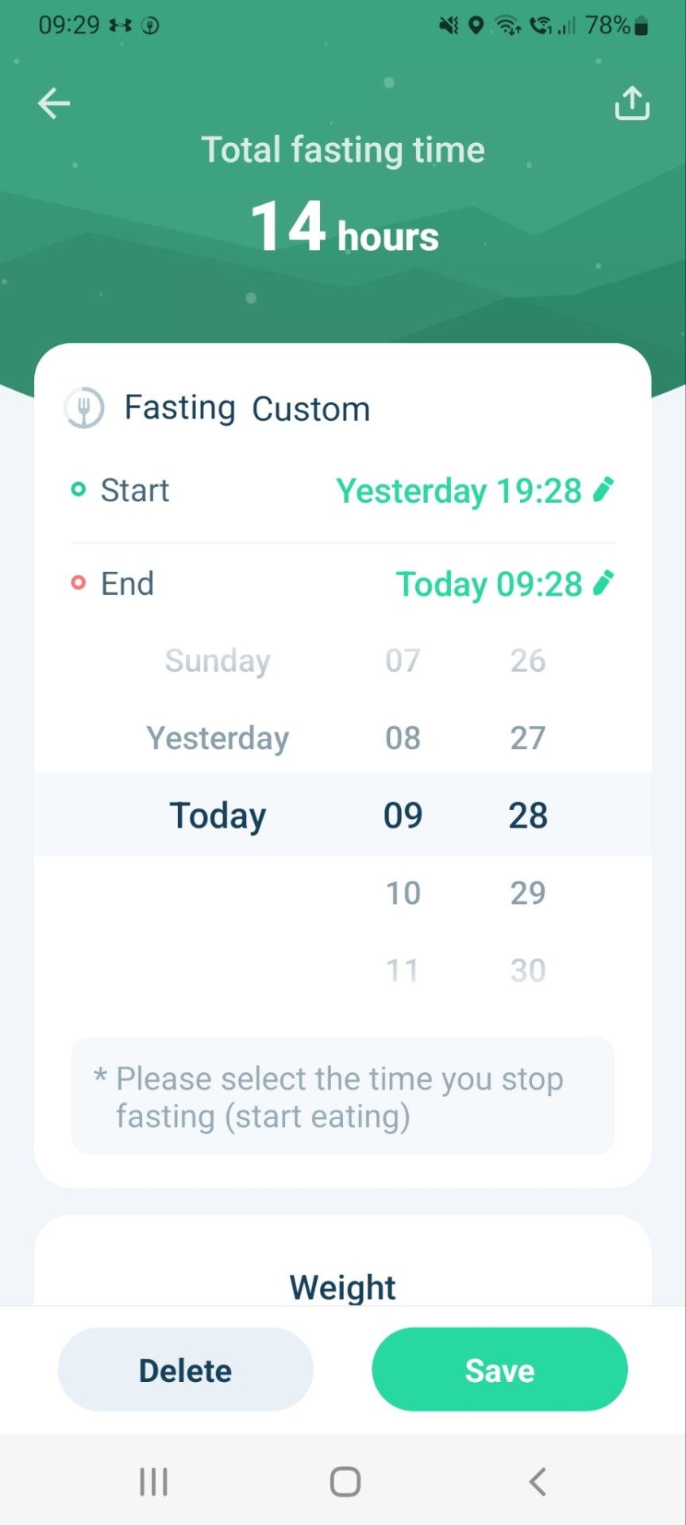Viewport: 686px width, 1525px height.
Task: Choose minute 29 in picker
Action: (x=528, y=893)
